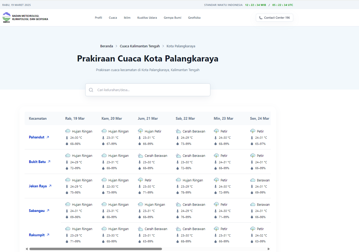The image size is (359, 252).
Task: Open the Cuaca menu
Action: pos(113,18)
